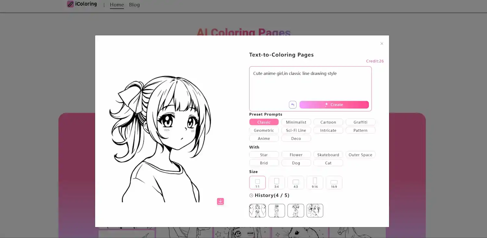The height and width of the screenshot is (238, 487).
Task: Click the Credit:26 label
Action: (375, 61)
